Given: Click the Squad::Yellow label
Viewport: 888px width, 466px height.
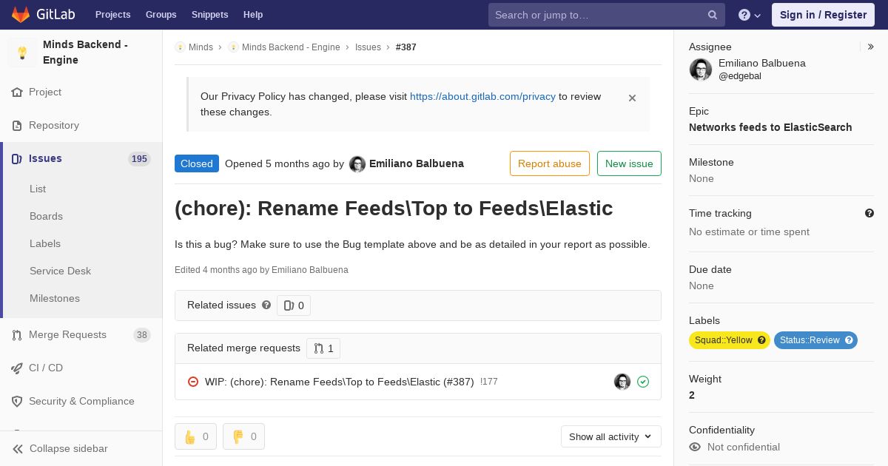Looking at the screenshot, I should pyautogui.click(x=723, y=340).
